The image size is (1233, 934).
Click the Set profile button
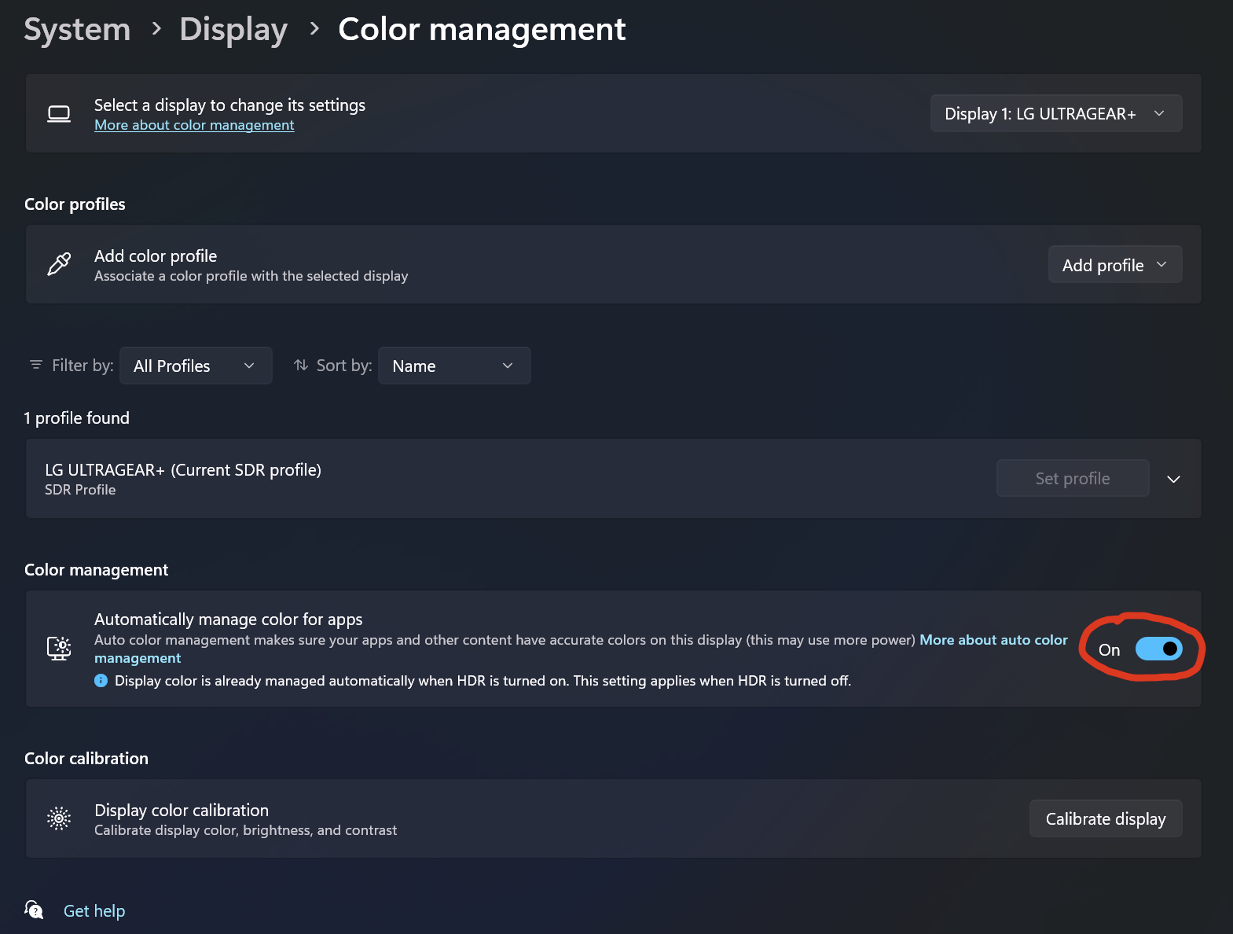tap(1073, 479)
